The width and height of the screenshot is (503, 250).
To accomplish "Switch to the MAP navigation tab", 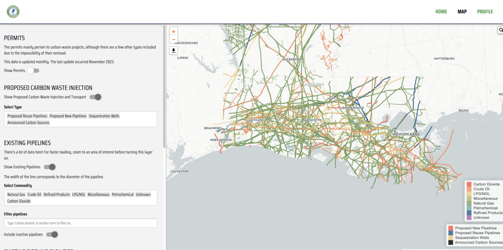I will point(462,11).
